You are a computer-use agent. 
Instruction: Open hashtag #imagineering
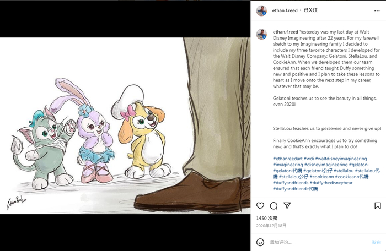tap(288, 165)
